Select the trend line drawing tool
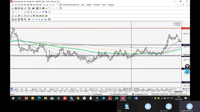This screenshot has width=200, height=112. coord(22,12)
